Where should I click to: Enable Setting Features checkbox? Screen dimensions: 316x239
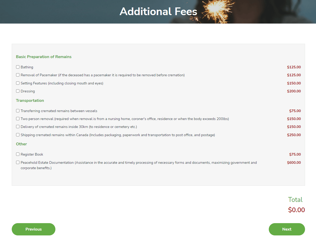18,83
